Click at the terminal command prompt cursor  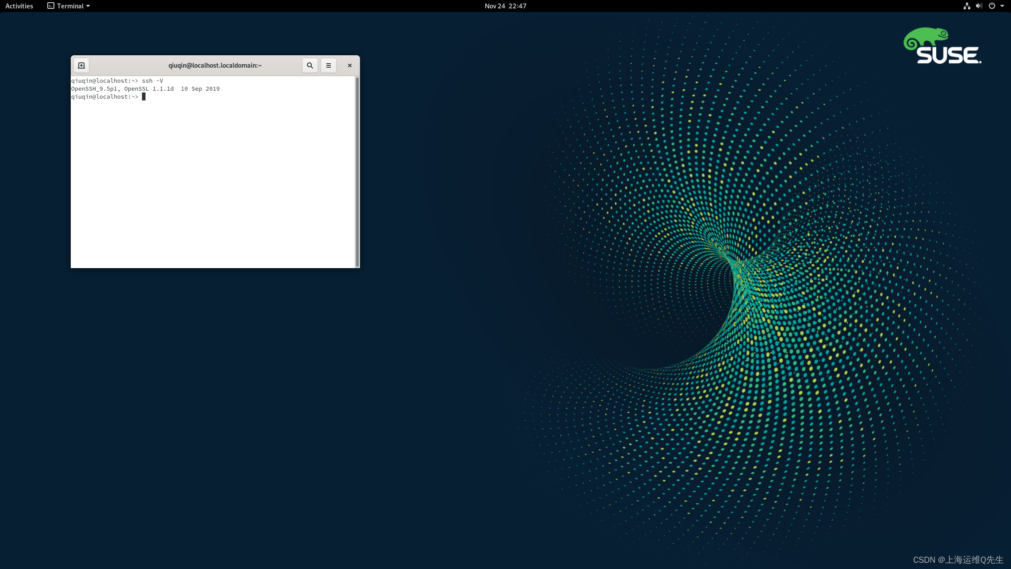click(144, 96)
